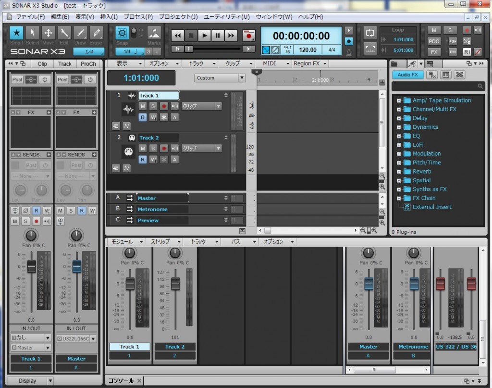The height and width of the screenshot is (388, 492).
Task: Enable input echo on Track 1
Action: pyautogui.click(x=174, y=106)
